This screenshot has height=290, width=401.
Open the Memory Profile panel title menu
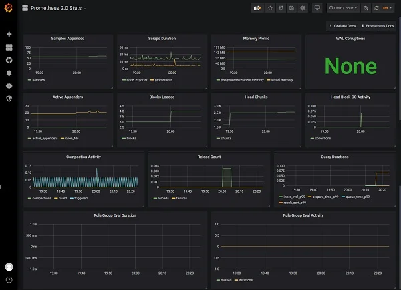tap(256, 39)
